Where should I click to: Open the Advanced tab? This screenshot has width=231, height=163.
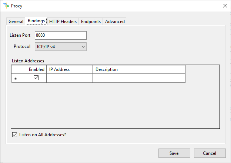[115, 22]
